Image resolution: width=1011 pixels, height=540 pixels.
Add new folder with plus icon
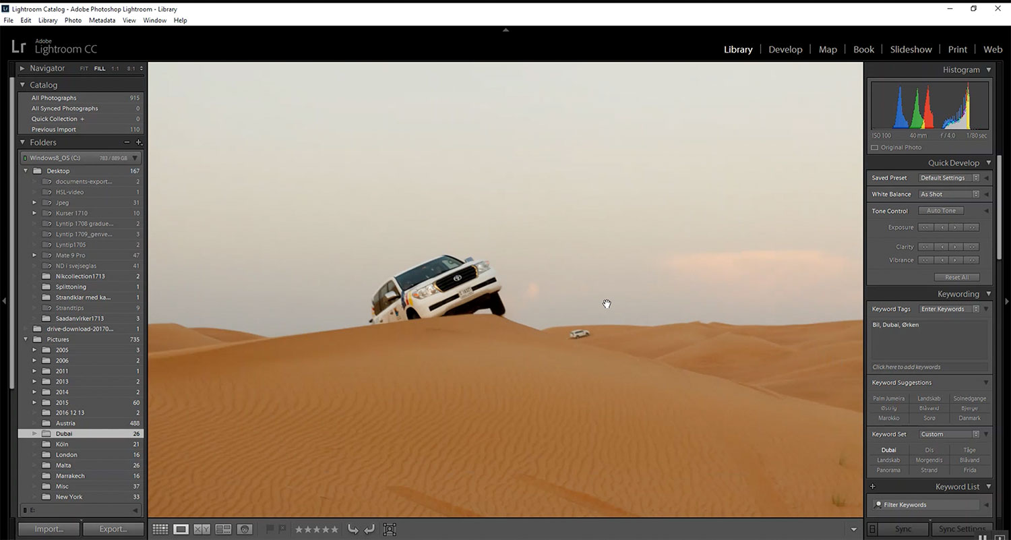139,142
